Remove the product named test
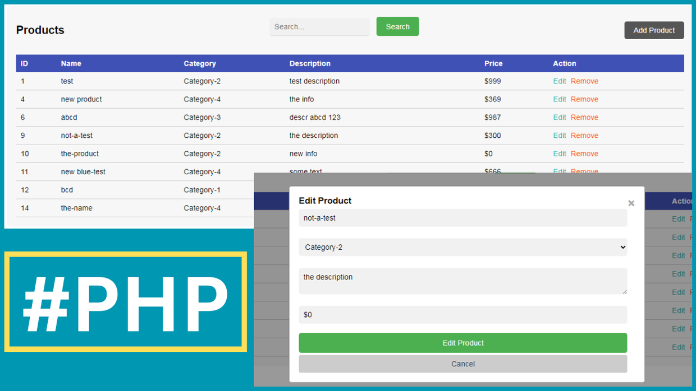 pos(584,81)
